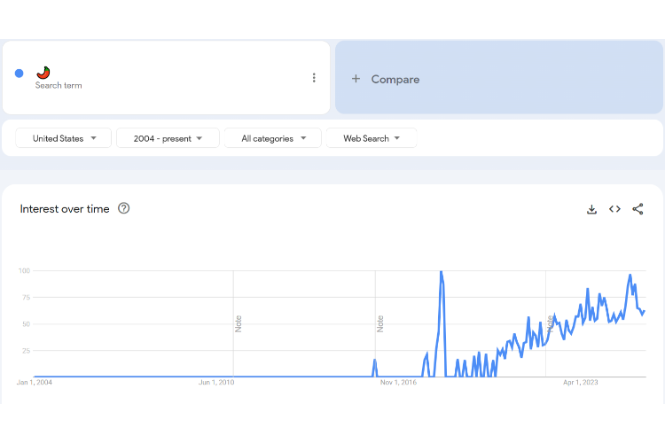Screen dimensions: 665x443
Task: Click the embed code icon
Action: pos(614,209)
